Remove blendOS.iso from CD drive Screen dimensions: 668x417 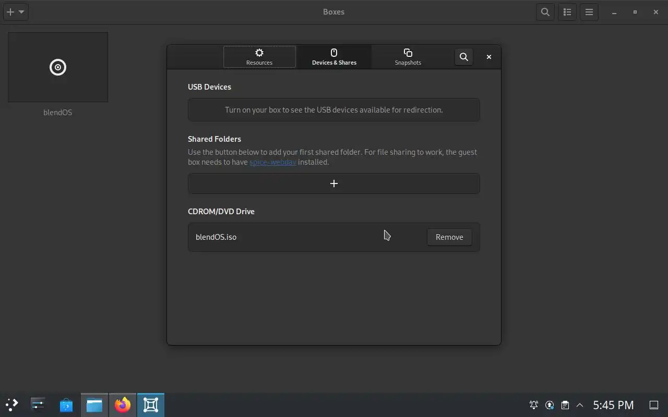pyautogui.click(x=449, y=237)
